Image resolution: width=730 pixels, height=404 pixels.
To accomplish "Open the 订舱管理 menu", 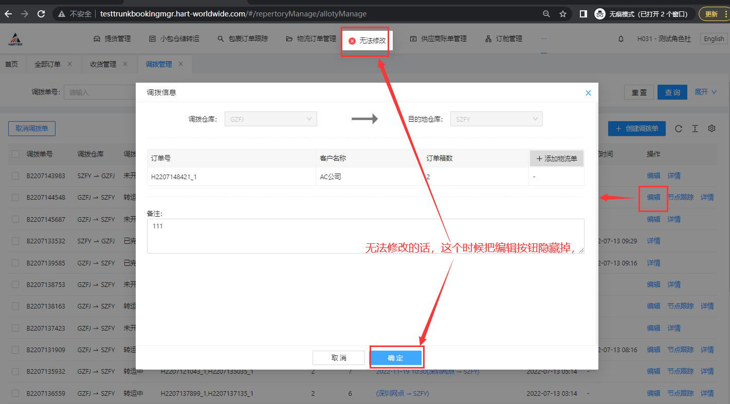I will click(504, 39).
